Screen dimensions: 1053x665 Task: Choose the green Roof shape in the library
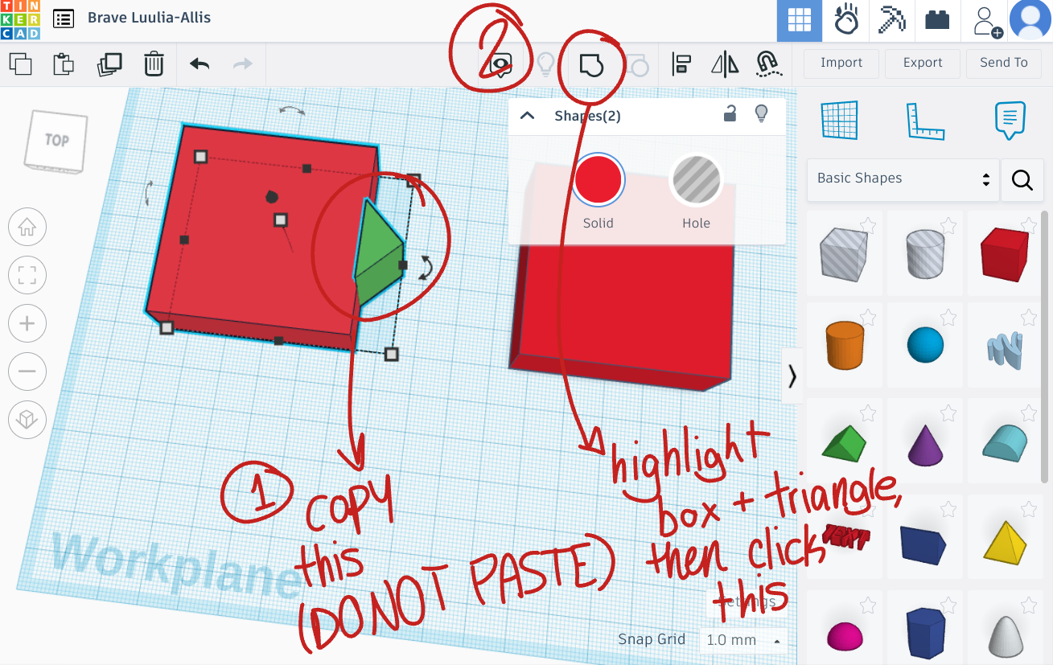[x=843, y=445]
